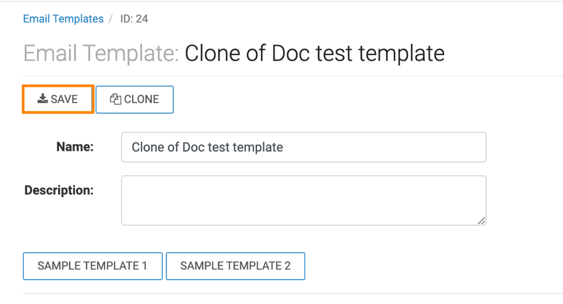The image size is (563, 304).
Task: Go back to Email Templates breadcrumb
Action: click(63, 19)
